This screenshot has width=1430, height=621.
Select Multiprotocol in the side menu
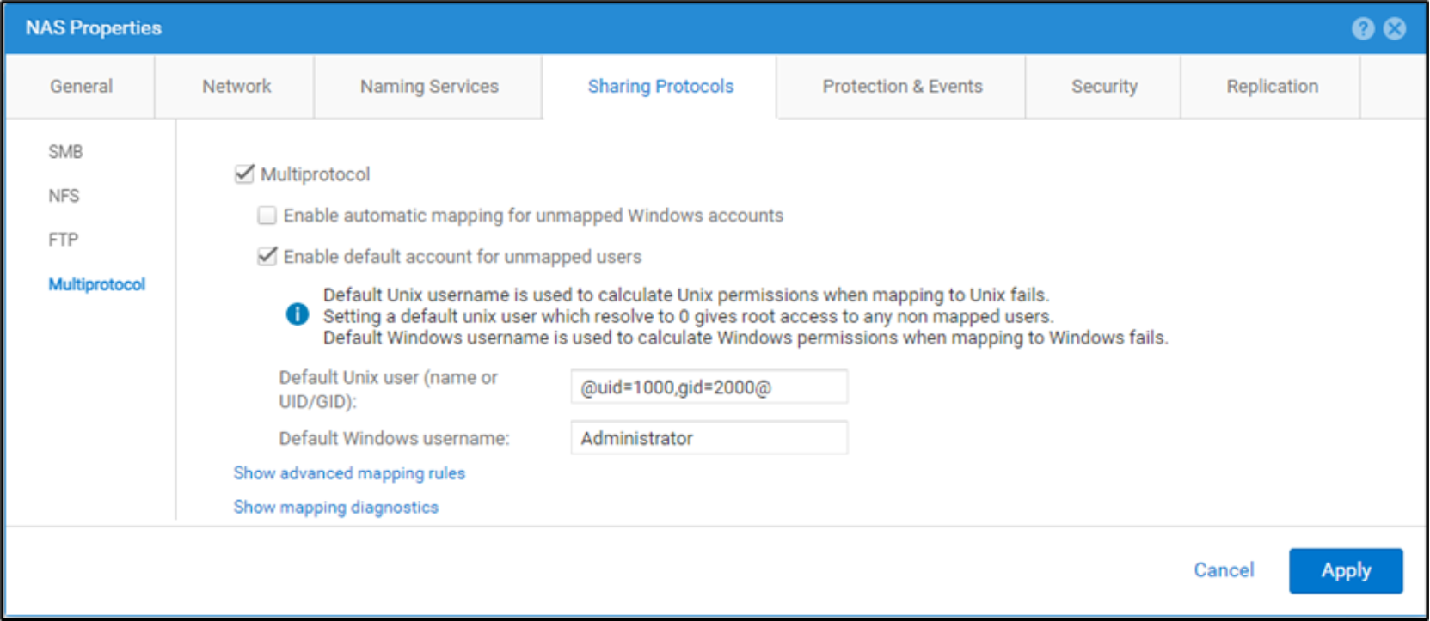coord(97,284)
